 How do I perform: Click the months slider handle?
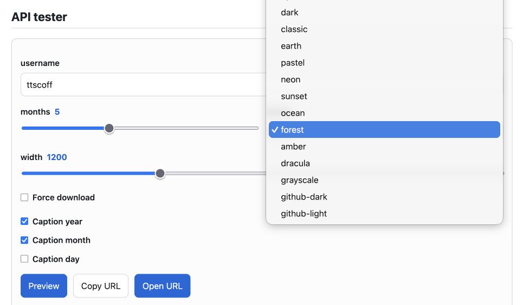pos(109,128)
